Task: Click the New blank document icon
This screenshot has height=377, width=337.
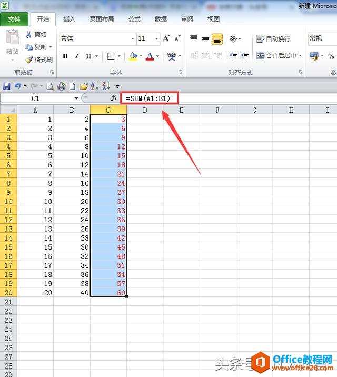Action: tap(72, 86)
